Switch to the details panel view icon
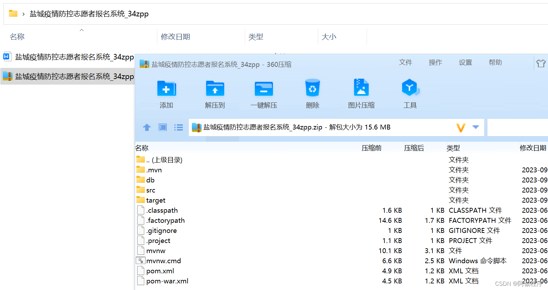548x290 pixels. tap(163, 127)
